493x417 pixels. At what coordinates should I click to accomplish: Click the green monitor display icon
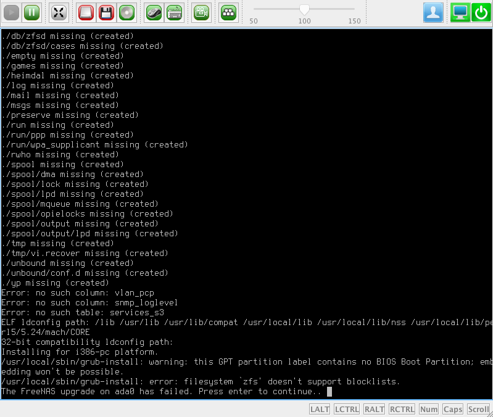(x=460, y=12)
